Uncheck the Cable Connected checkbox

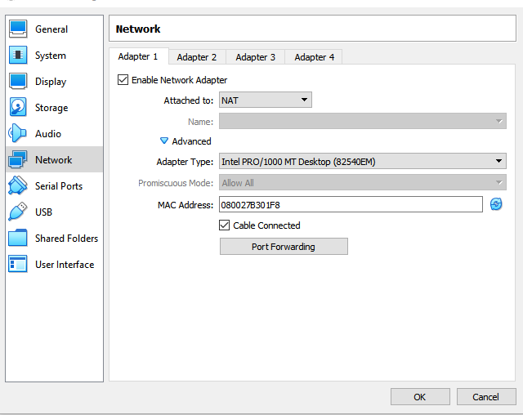(x=225, y=225)
